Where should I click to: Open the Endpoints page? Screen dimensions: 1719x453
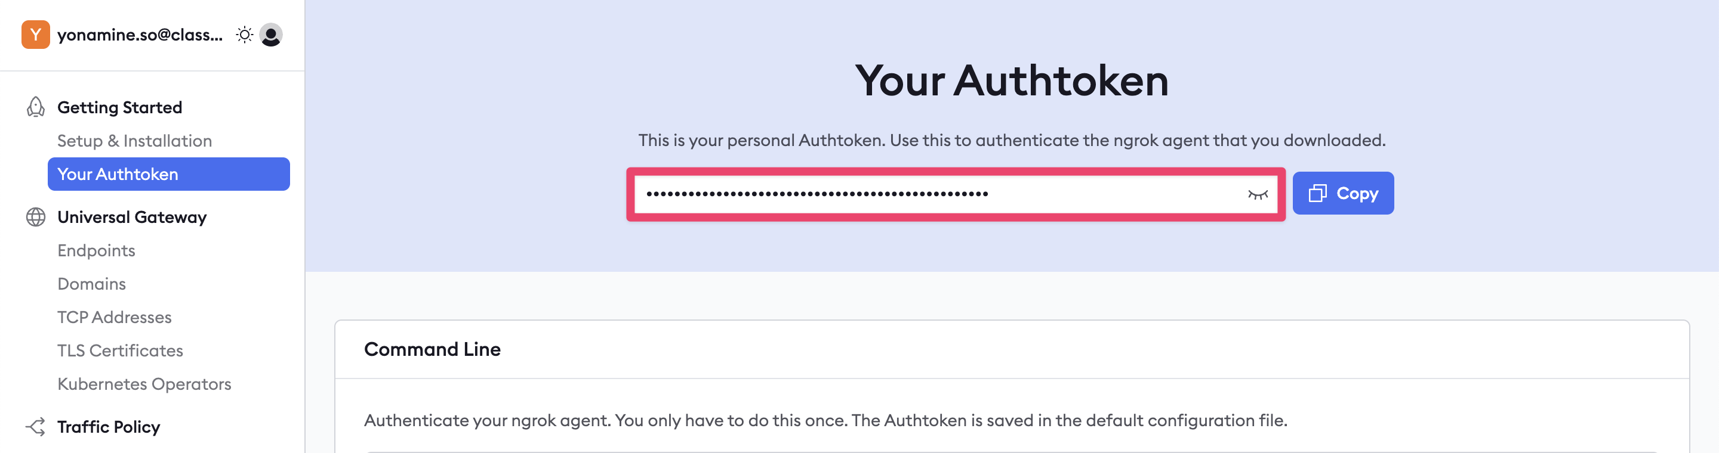(96, 250)
